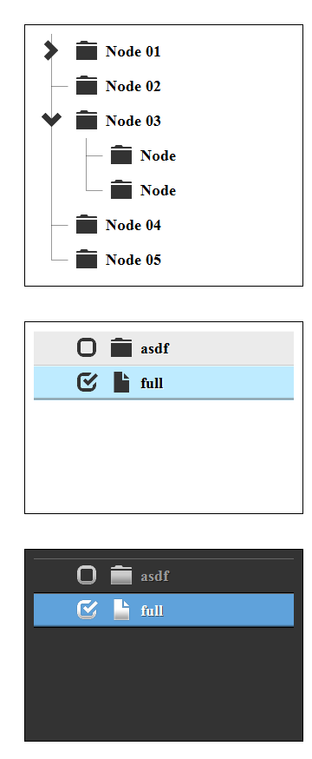The width and height of the screenshot is (312, 759).
Task: Uncheck the full checkbox in the dark panel
Action: coord(87,610)
